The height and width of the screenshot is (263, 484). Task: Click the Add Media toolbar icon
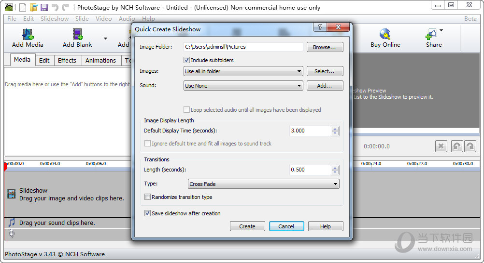coord(28,34)
